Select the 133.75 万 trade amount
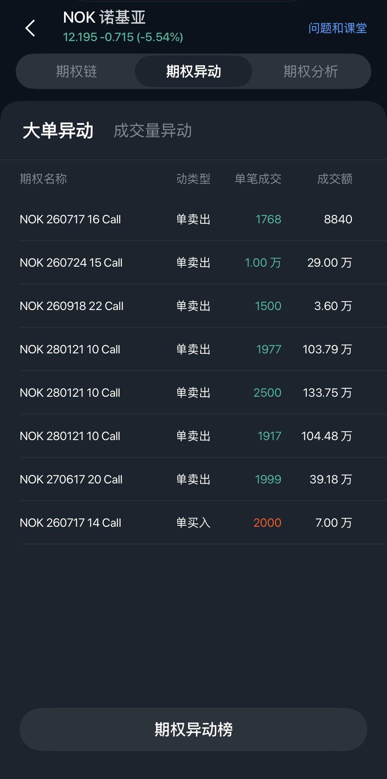Viewport: 387px width, 779px height. pyautogui.click(x=327, y=392)
